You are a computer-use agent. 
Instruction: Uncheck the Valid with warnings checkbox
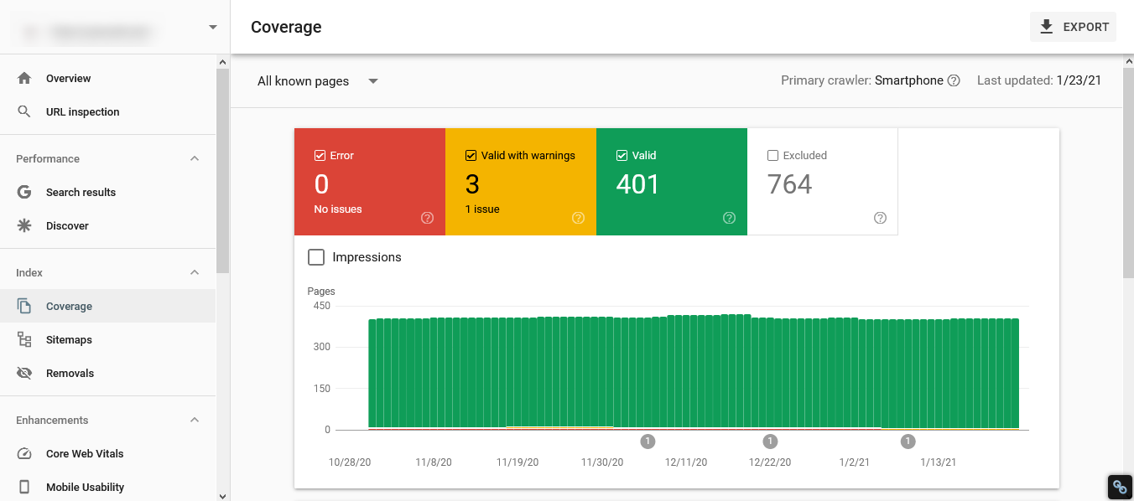click(x=471, y=155)
